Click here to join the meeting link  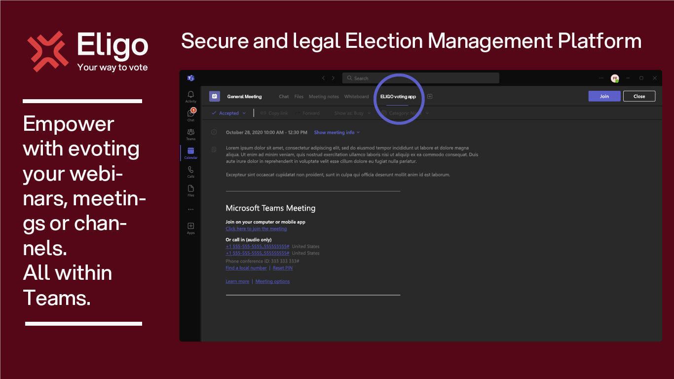coord(256,228)
